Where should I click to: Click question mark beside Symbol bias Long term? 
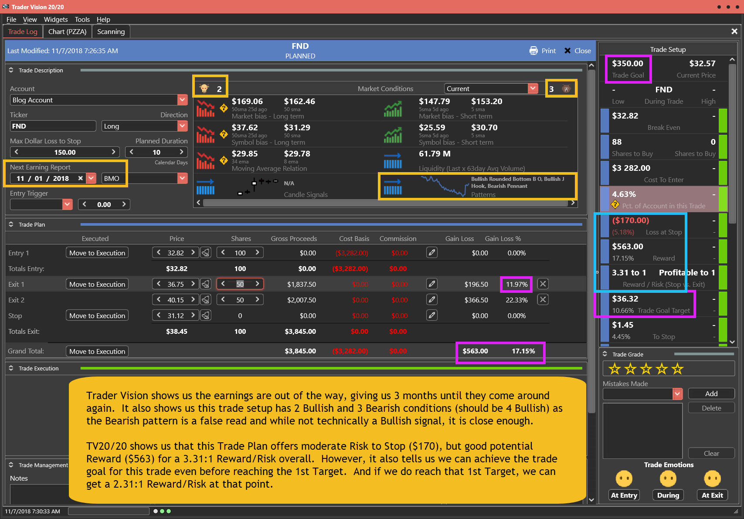pos(224,134)
